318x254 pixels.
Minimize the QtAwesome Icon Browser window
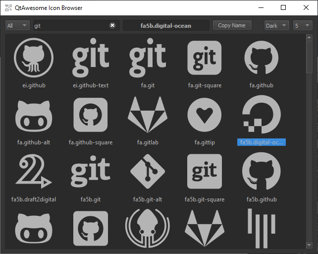click(x=261, y=7)
